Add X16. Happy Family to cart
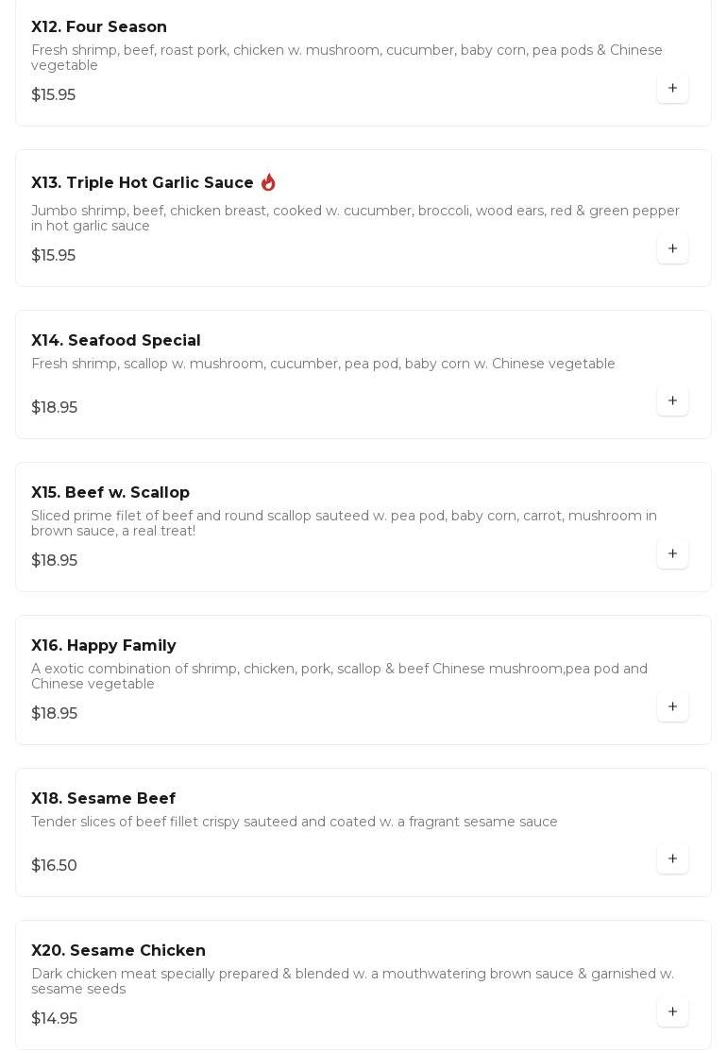The image size is (727, 1053). pyautogui.click(x=672, y=706)
